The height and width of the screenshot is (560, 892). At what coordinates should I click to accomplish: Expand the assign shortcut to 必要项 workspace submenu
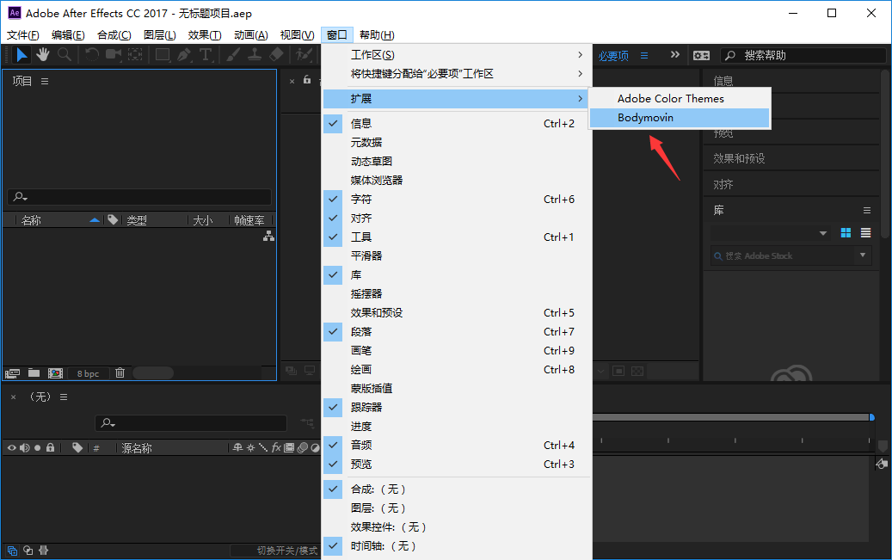click(x=457, y=73)
